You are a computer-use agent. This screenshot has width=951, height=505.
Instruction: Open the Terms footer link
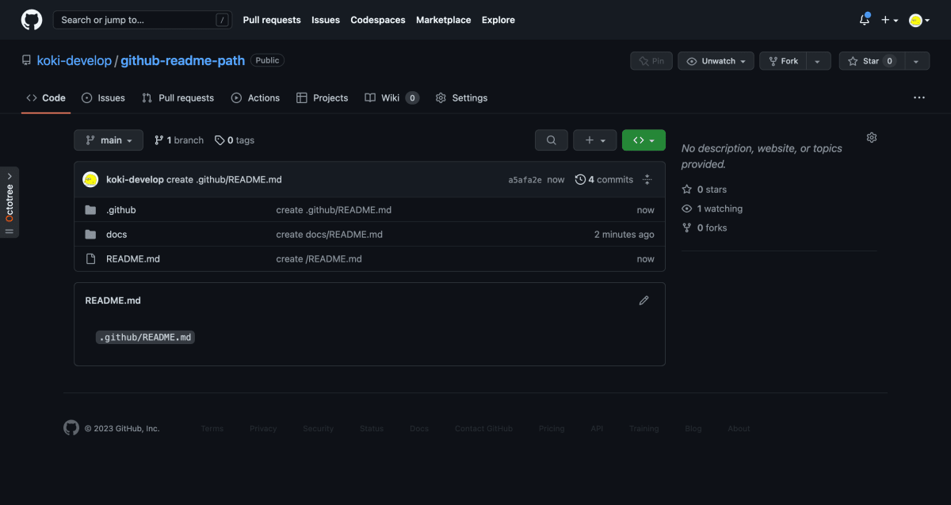pyautogui.click(x=212, y=428)
